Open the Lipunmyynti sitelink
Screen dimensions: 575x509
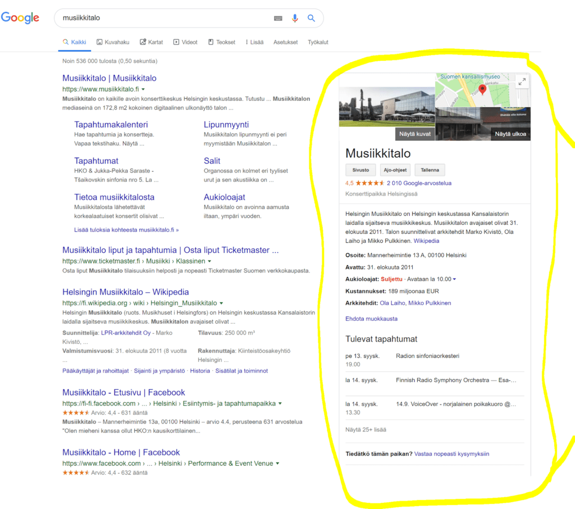[226, 125]
